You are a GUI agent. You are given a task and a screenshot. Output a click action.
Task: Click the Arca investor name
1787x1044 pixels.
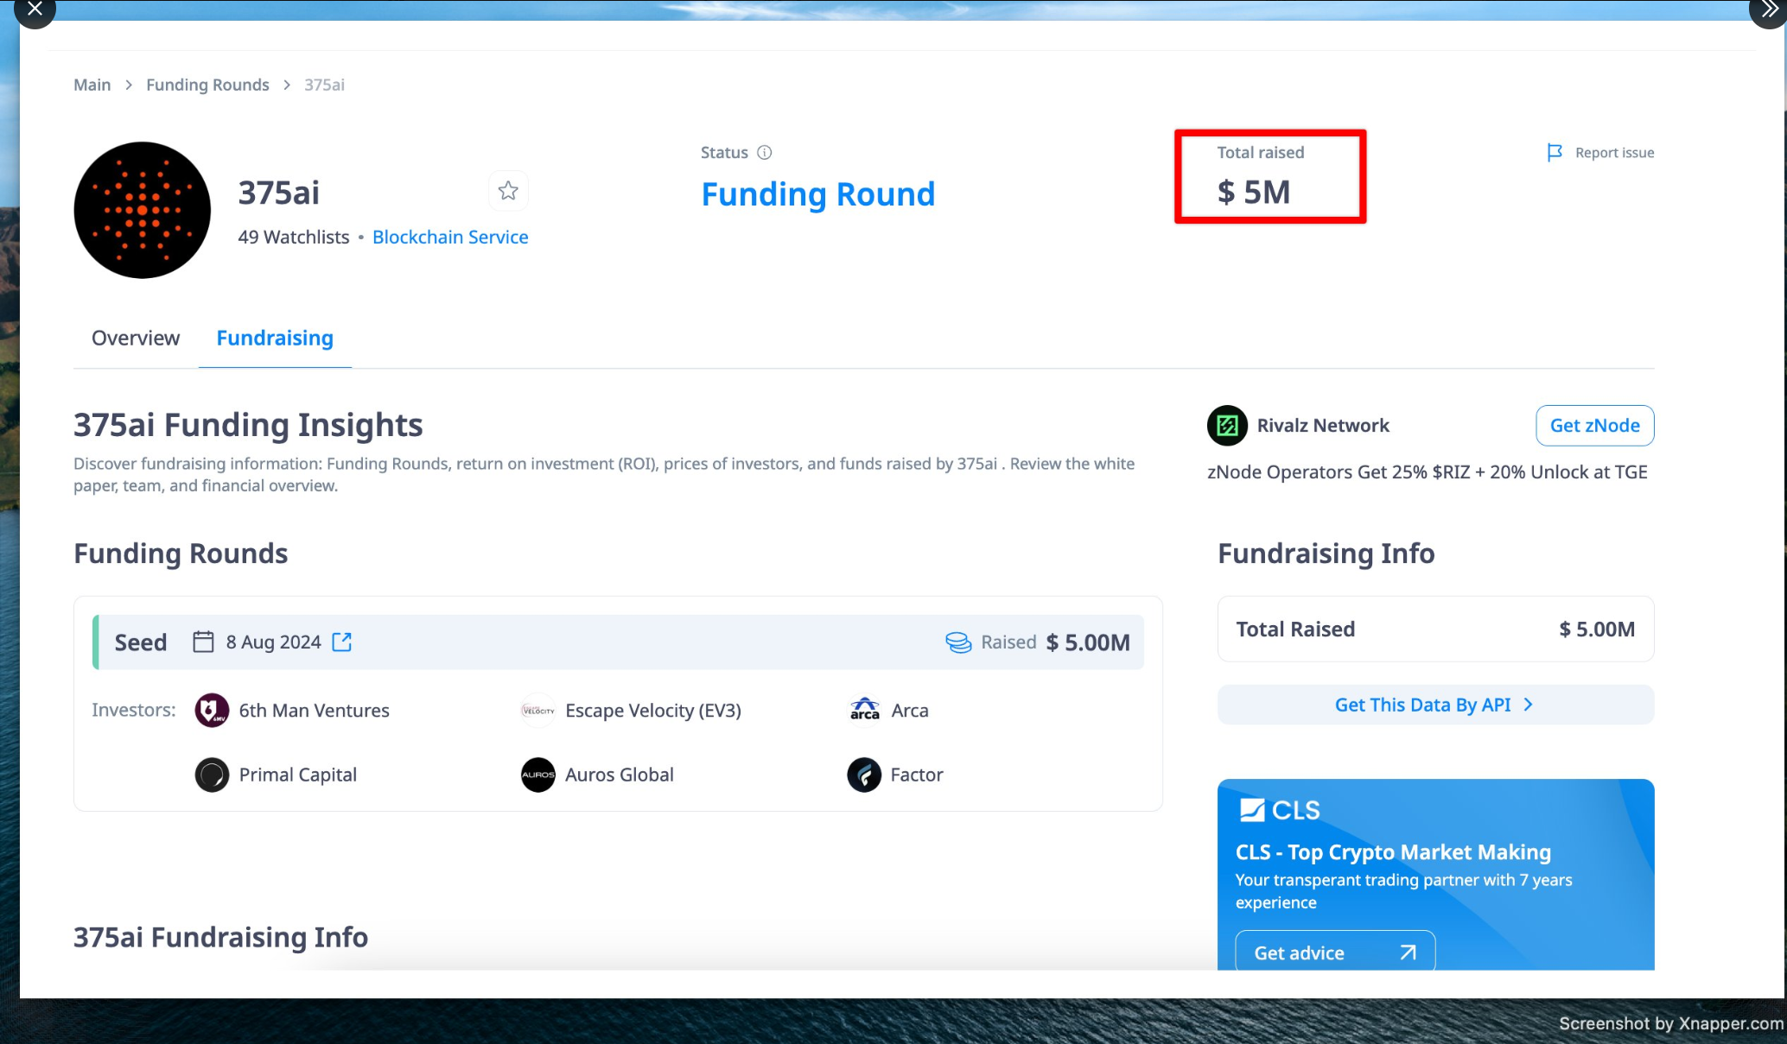[x=910, y=710]
